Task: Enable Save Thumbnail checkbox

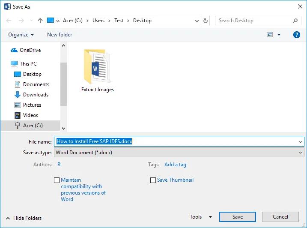Action: [x=153, y=180]
